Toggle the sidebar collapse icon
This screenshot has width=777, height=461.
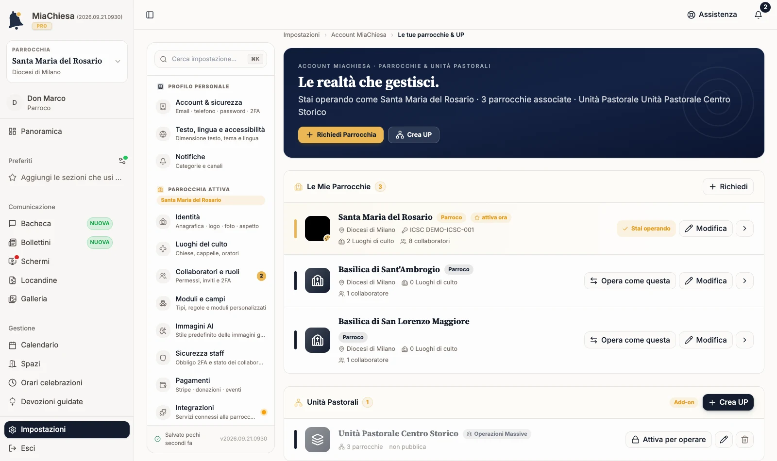pyautogui.click(x=150, y=15)
